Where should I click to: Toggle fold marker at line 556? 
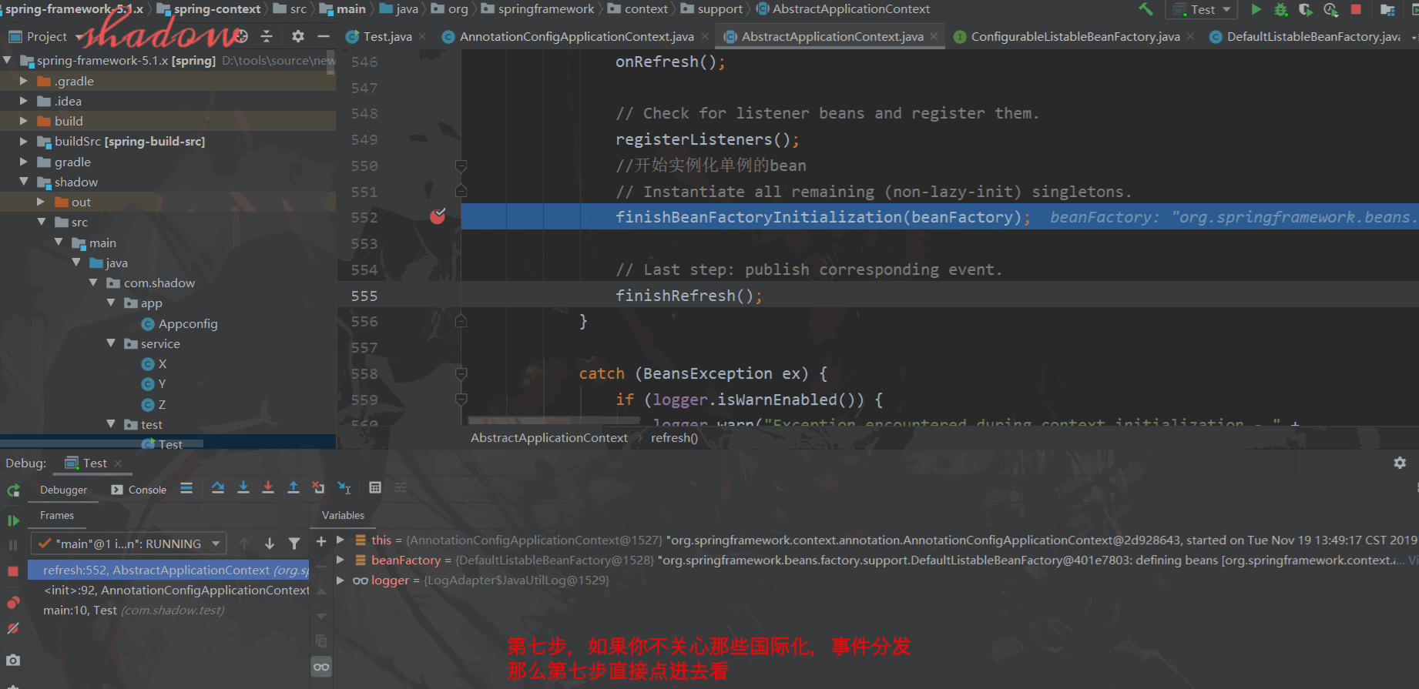(461, 321)
